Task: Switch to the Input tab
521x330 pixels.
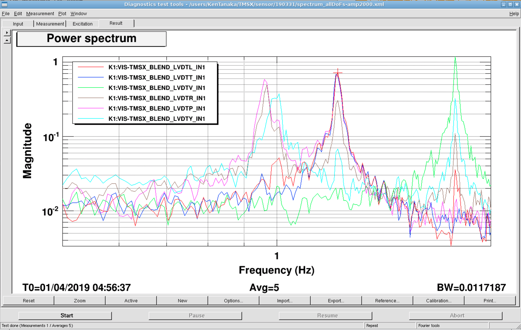Action: point(18,24)
